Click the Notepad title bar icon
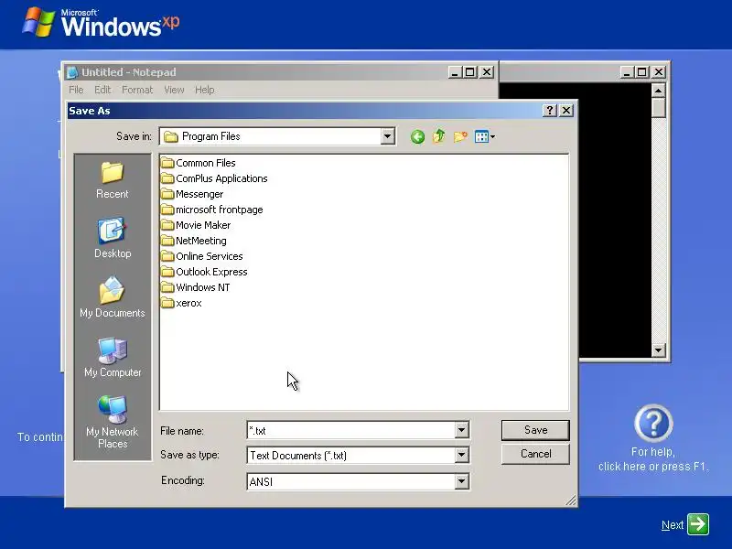This screenshot has height=549, width=732. [72, 72]
